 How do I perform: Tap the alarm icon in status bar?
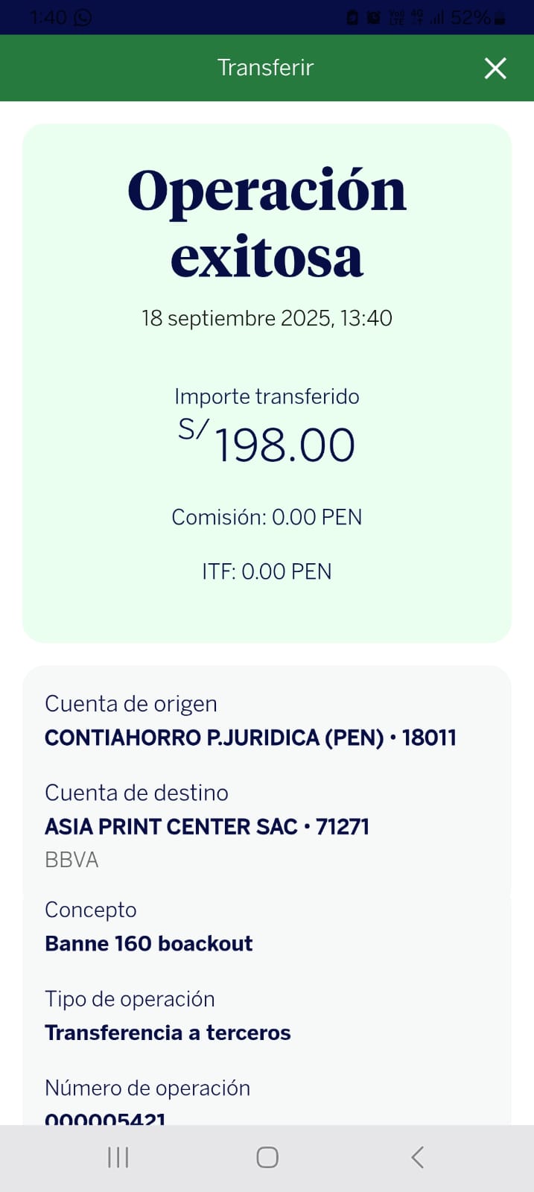click(373, 18)
